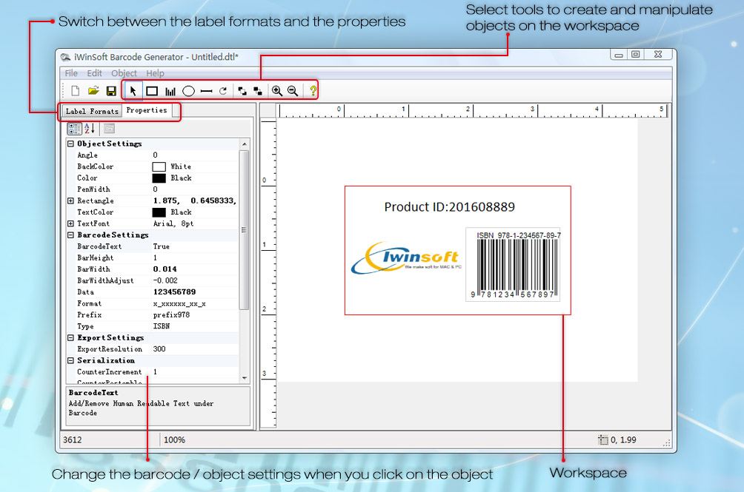Click the zoom out magnifier
744x492 pixels.
pos(293,91)
